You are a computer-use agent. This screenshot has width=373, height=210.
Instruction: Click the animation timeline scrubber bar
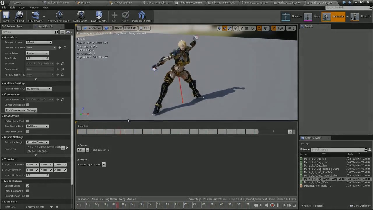tap(164, 205)
